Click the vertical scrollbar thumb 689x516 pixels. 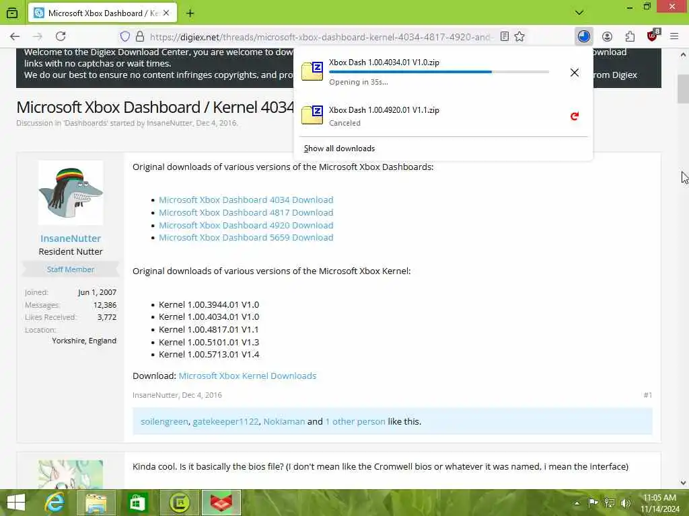pos(683,89)
